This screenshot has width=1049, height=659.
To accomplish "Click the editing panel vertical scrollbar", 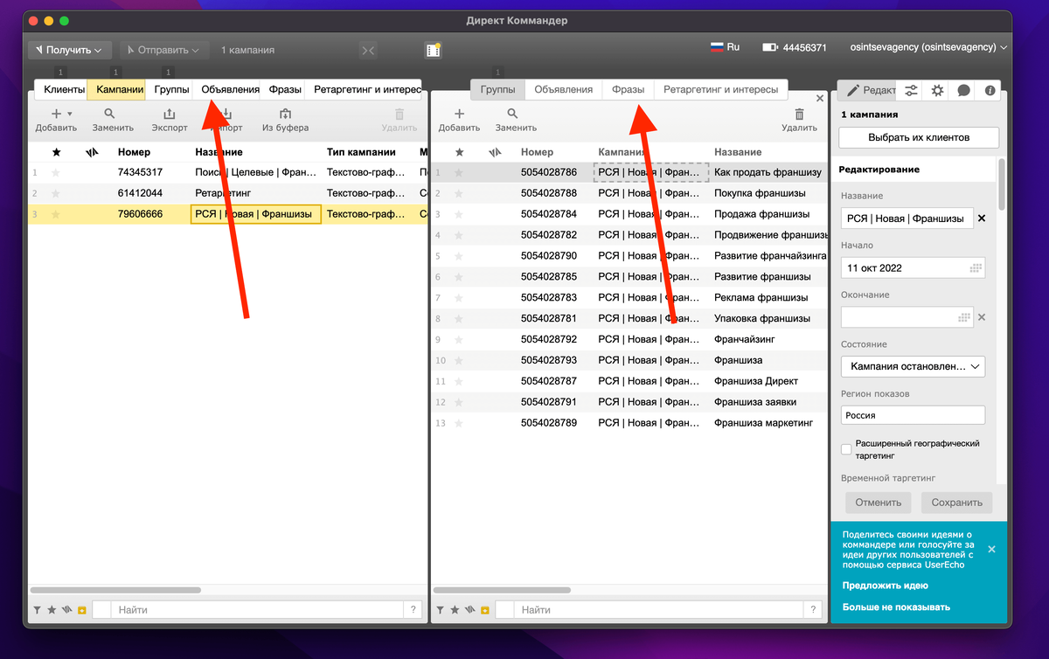I will click(1002, 184).
